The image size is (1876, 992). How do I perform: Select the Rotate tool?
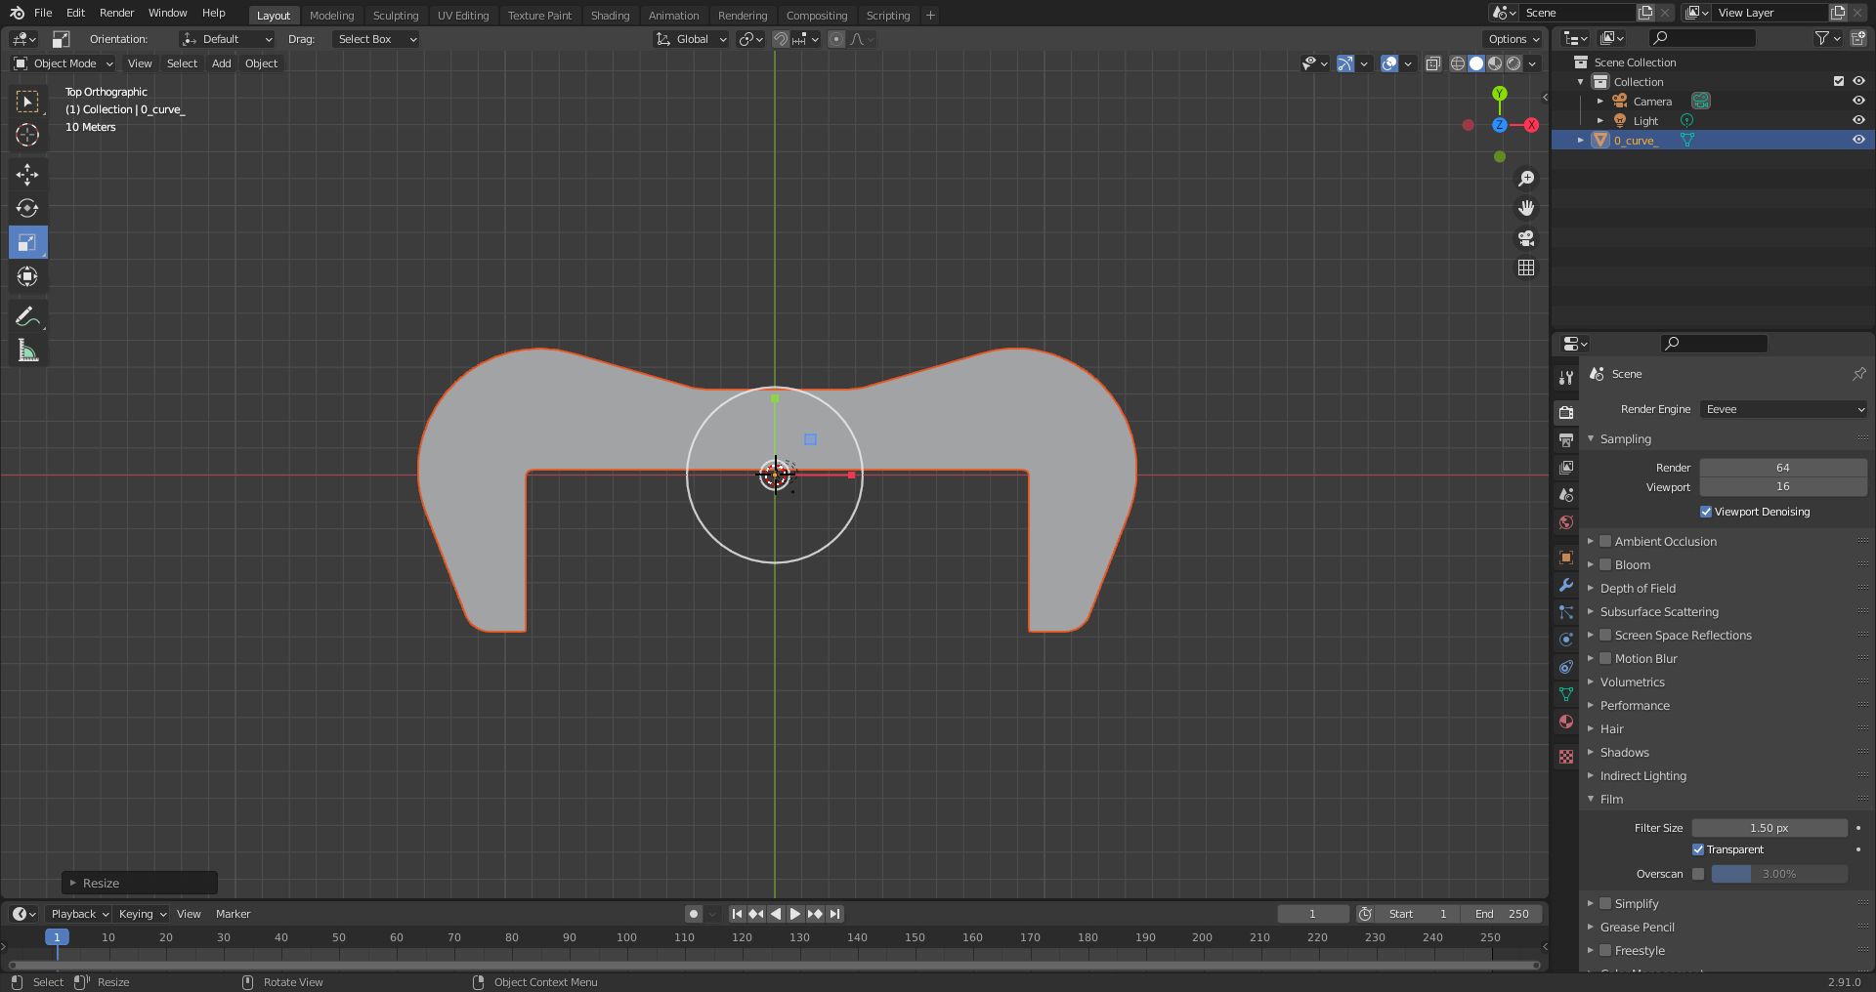27,208
